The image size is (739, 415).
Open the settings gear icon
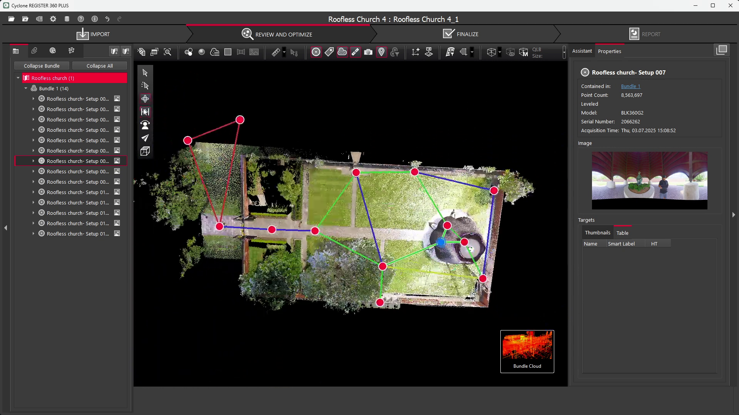53,19
